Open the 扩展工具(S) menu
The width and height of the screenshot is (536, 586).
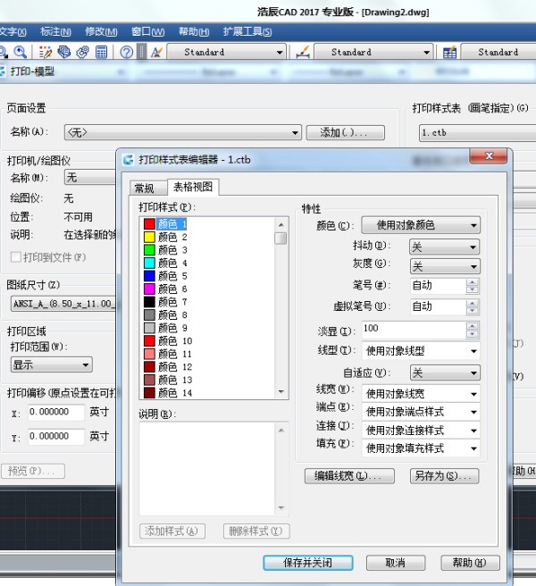tap(247, 32)
